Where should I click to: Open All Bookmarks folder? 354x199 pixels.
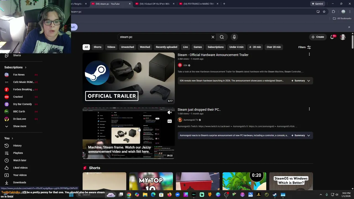click(x=342, y=19)
